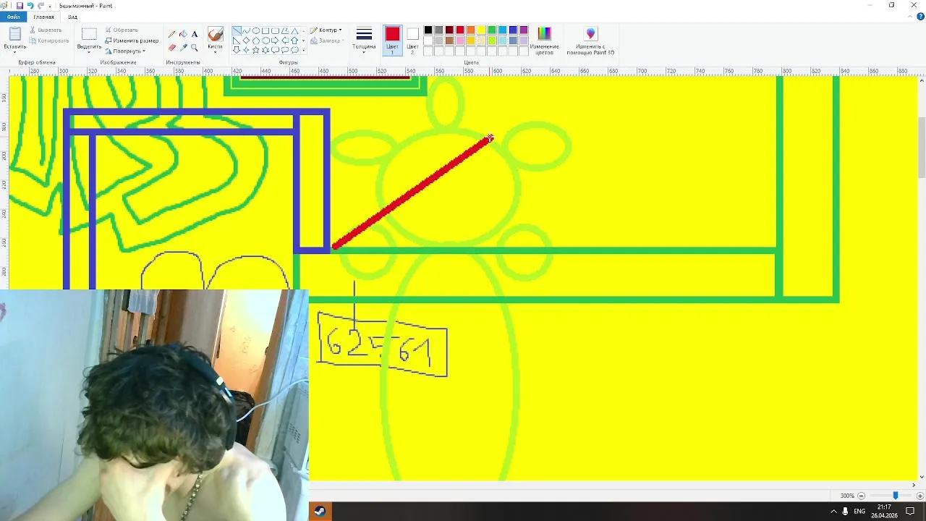Open the Кисти brushes dropdown arrow

coord(215,51)
